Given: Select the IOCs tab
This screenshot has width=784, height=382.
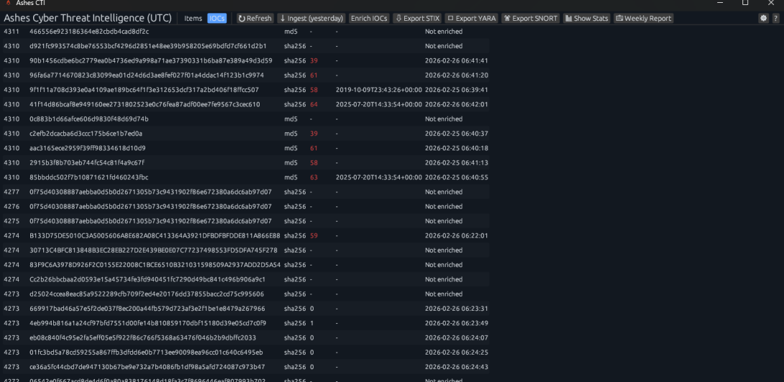Looking at the screenshot, I should [217, 19].
